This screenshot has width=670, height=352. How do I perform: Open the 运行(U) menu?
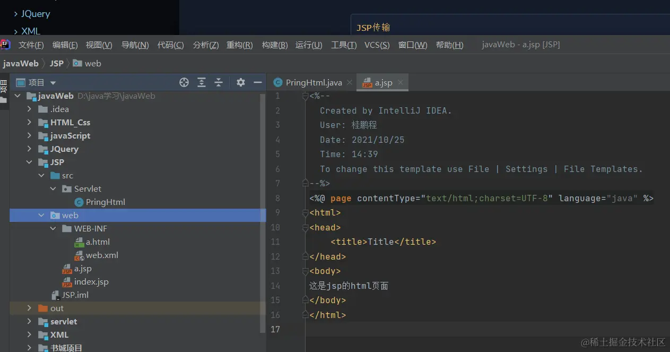(309, 45)
